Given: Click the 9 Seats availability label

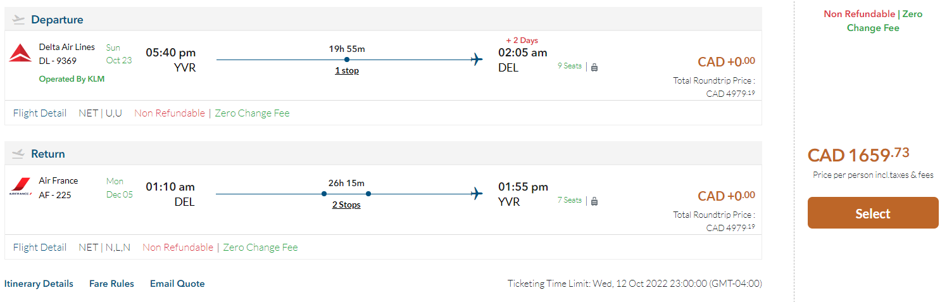Looking at the screenshot, I should (x=569, y=66).
